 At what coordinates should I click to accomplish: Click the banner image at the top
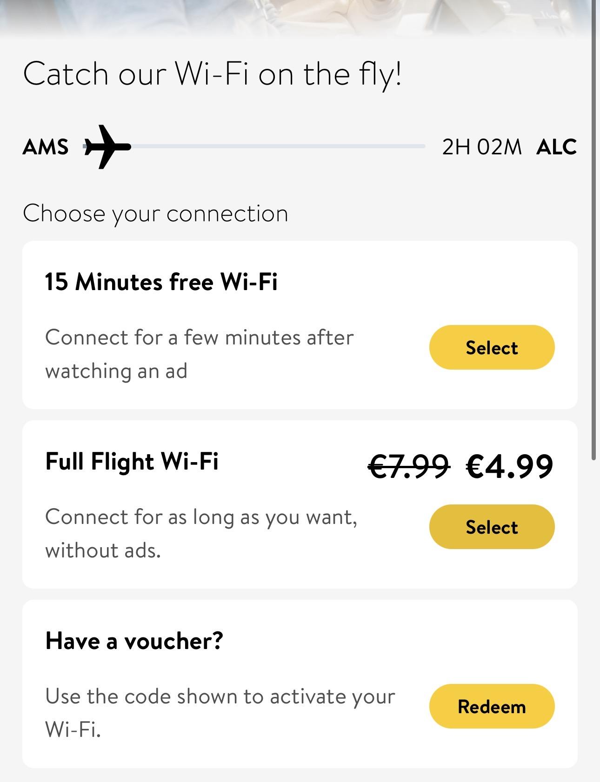(x=298, y=16)
